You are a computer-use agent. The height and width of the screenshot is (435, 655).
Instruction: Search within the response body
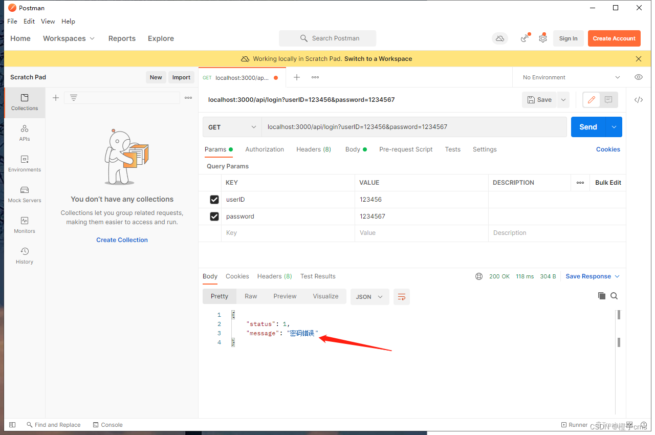point(614,296)
